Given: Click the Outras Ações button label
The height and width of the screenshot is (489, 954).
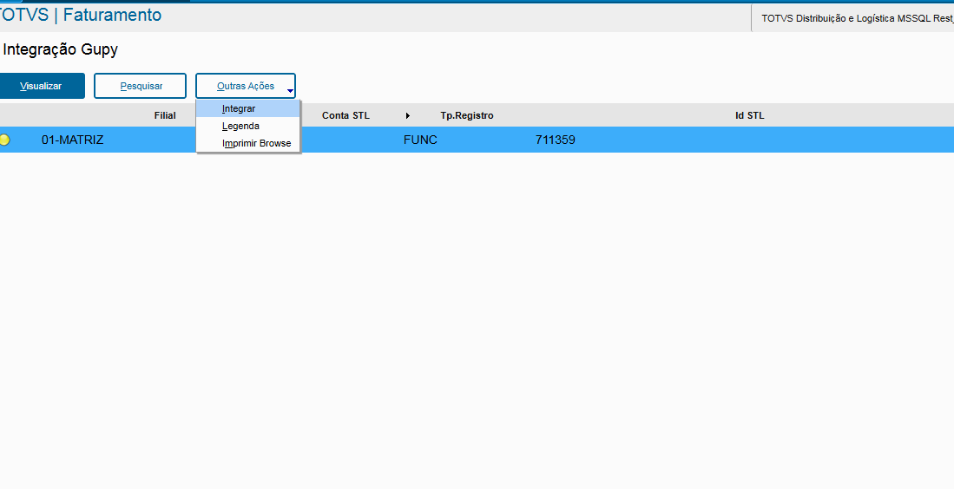Looking at the screenshot, I should tap(245, 86).
